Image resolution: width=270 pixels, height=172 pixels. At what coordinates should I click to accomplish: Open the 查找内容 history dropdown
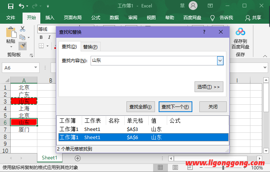point(220,61)
